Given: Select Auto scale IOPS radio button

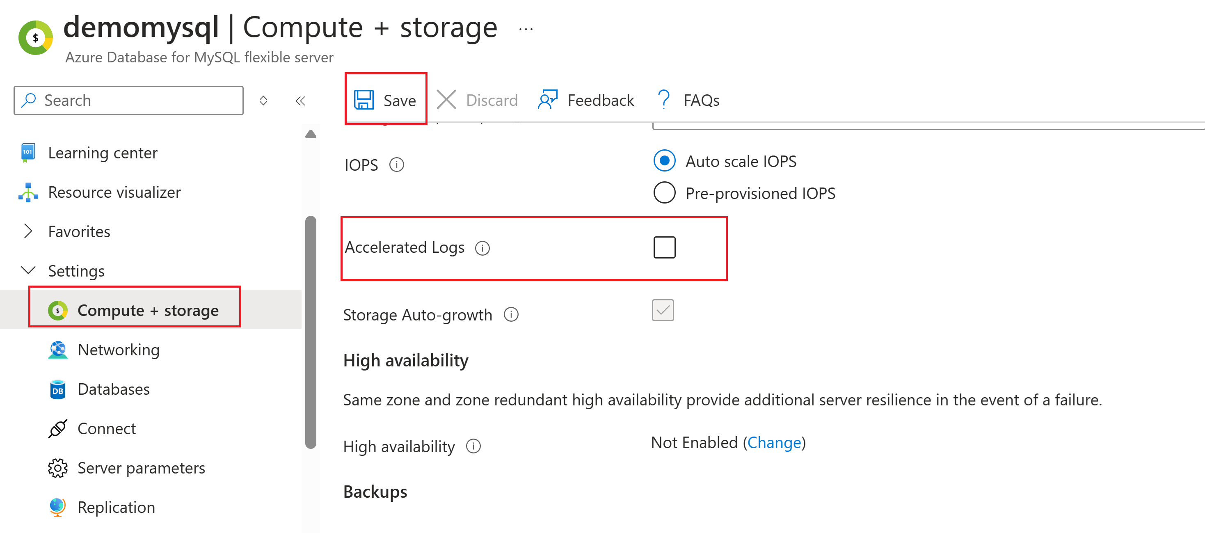Looking at the screenshot, I should [x=664, y=161].
